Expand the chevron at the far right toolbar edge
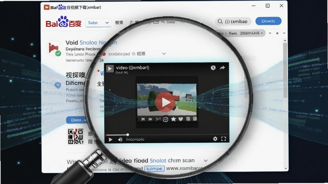Image resolution: width=328 pixels, height=184 pixels. pyautogui.click(x=284, y=33)
